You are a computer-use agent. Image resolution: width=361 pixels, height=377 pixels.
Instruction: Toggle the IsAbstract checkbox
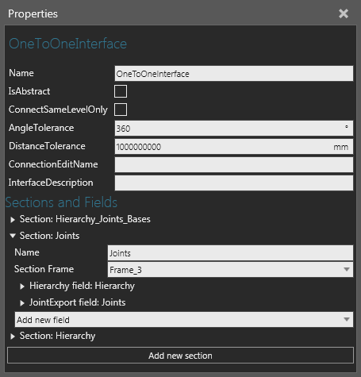point(121,91)
